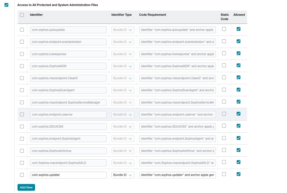Open Bundle ID dropdown for com.sophos.updater
The width and height of the screenshot is (287, 193).
123,175
